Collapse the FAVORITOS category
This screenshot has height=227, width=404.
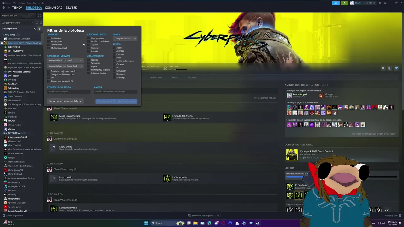pos(2,35)
